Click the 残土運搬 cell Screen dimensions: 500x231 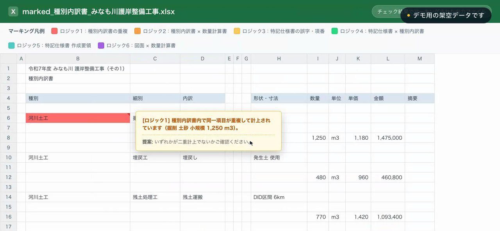202,197
